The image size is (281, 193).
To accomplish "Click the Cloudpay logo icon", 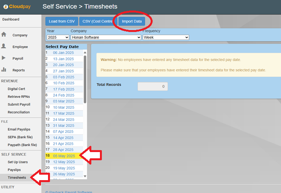I will coord(5,7).
